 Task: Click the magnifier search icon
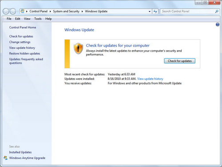coord(217,11)
